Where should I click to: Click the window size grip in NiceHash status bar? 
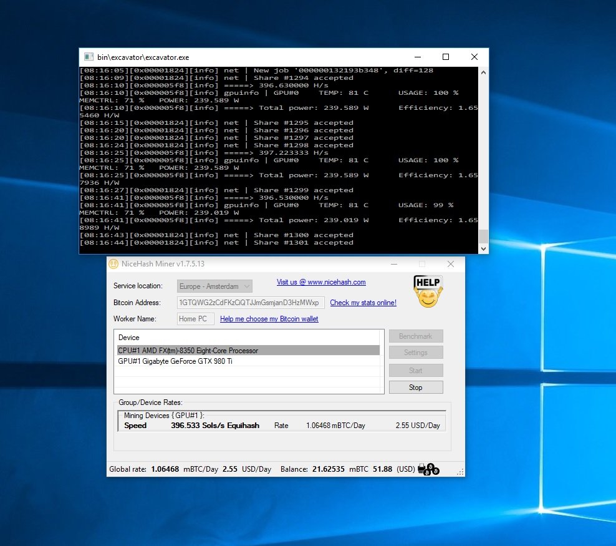(460, 472)
